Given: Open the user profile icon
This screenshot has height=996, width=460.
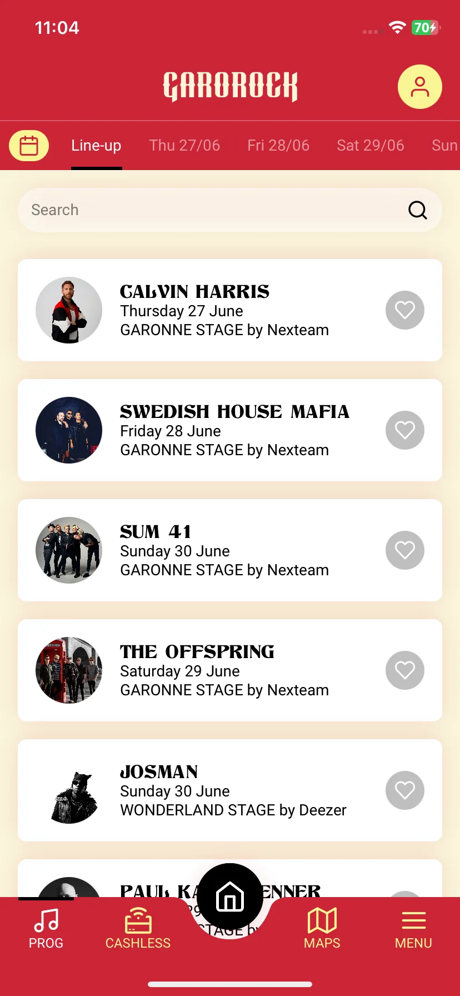Looking at the screenshot, I should 420,87.
